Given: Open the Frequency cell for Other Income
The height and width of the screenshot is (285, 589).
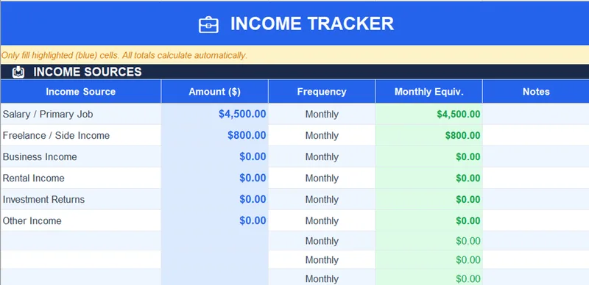Looking at the screenshot, I should (x=322, y=220).
